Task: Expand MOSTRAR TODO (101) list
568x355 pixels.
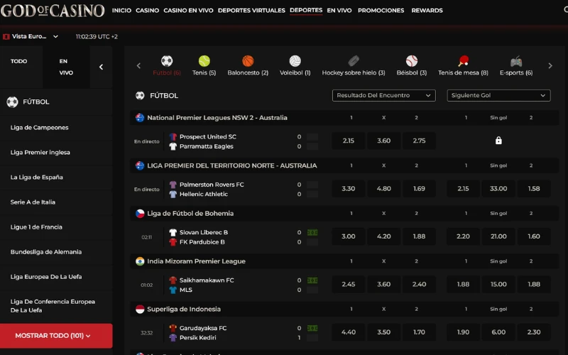Action: click(56, 336)
